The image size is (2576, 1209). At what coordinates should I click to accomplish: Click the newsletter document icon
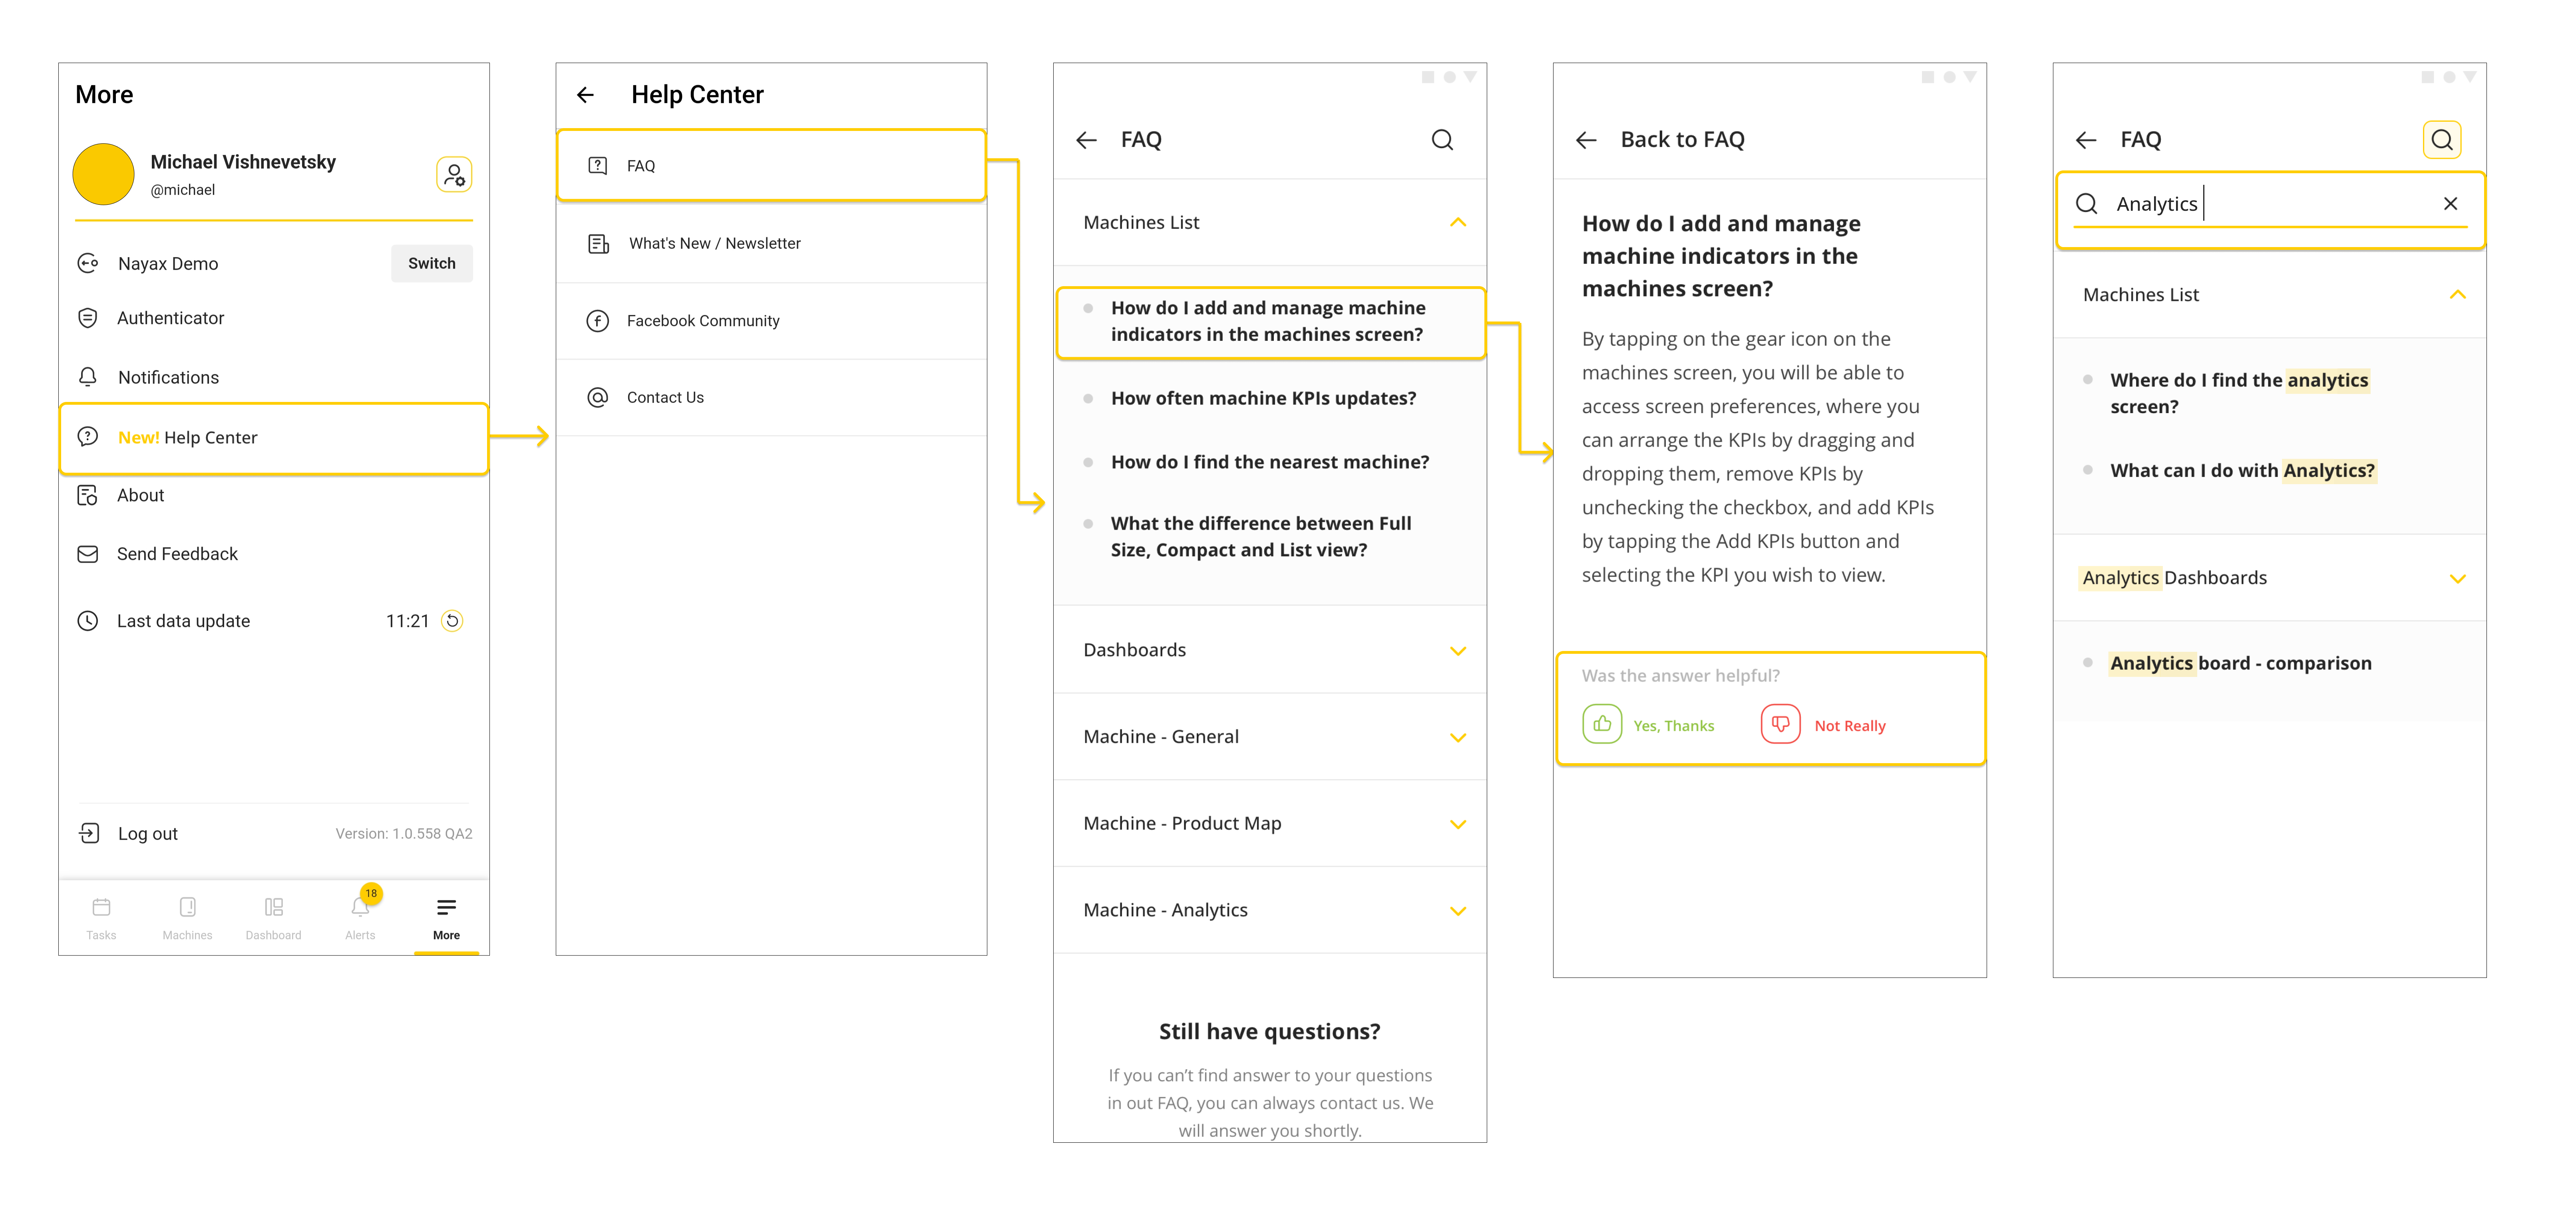[x=598, y=244]
